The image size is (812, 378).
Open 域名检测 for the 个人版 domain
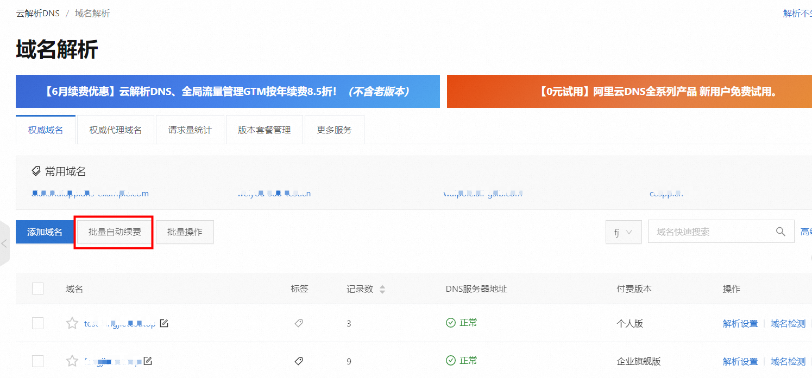[x=788, y=323]
